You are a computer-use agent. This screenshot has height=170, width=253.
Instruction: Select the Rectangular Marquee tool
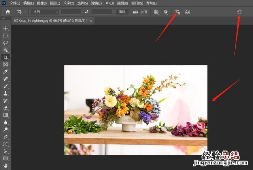(x=6, y=36)
